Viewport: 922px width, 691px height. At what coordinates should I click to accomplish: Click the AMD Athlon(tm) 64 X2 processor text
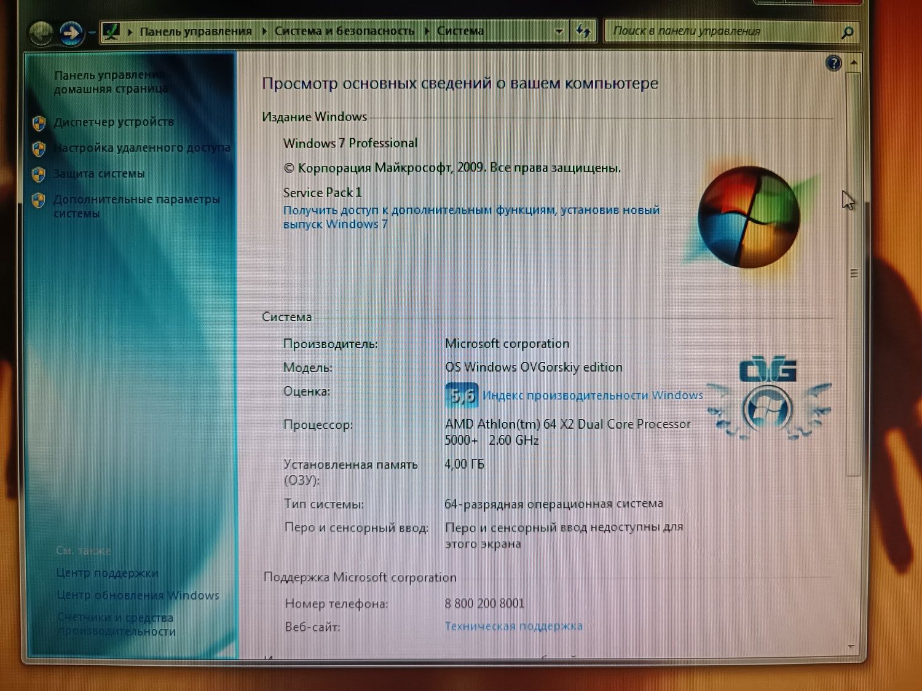click(567, 432)
